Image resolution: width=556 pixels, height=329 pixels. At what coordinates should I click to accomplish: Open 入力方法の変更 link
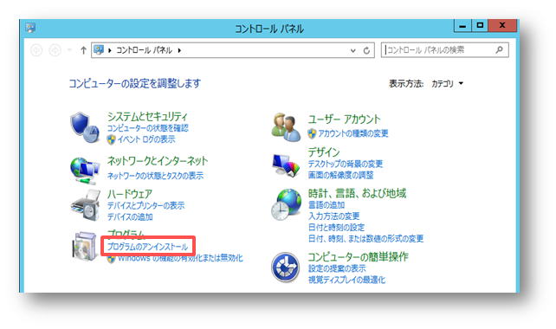tap(333, 216)
